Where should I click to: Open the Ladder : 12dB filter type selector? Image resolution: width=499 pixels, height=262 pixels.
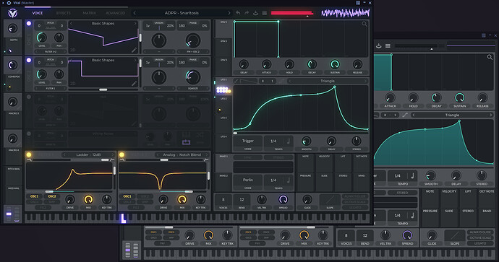[x=88, y=154]
